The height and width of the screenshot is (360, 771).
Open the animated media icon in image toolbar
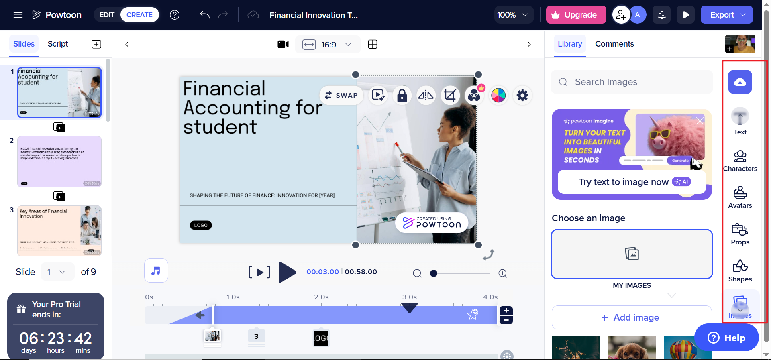point(378,95)
